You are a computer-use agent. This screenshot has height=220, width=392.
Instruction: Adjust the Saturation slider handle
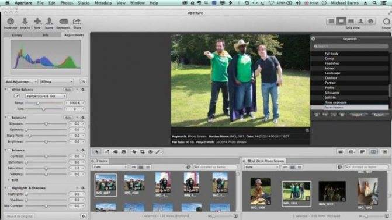tap(46, 168)
